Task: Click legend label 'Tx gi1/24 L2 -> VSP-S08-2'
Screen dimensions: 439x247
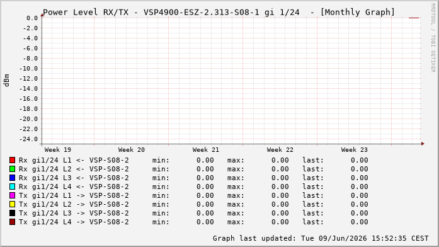Action: pyautogui.click(x=74, y=204)
